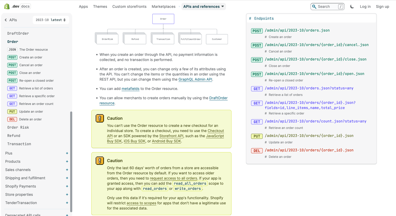Image resolution: width=396 pixels, height=216 pixels.
Task: Open the Android Buy SDK link
Action: point(166,141)
